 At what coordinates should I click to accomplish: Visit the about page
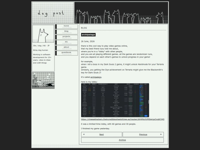(66, 48)
